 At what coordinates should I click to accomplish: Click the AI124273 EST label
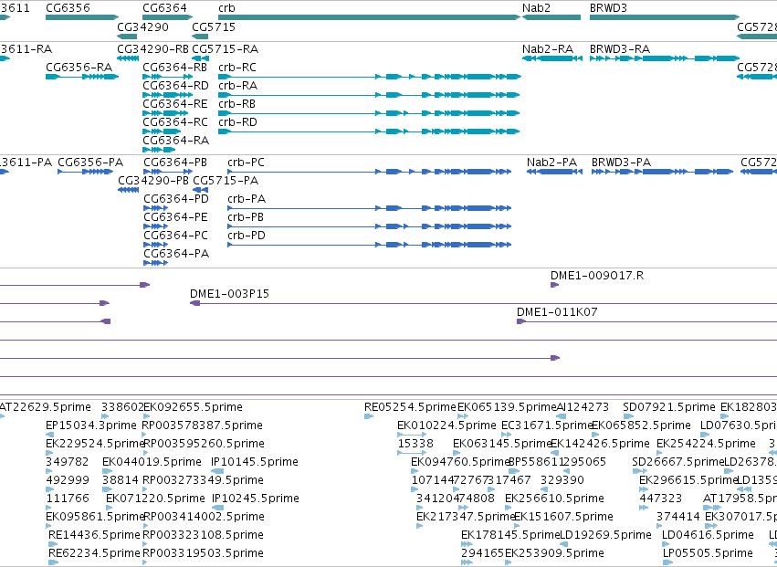[583, 407]
